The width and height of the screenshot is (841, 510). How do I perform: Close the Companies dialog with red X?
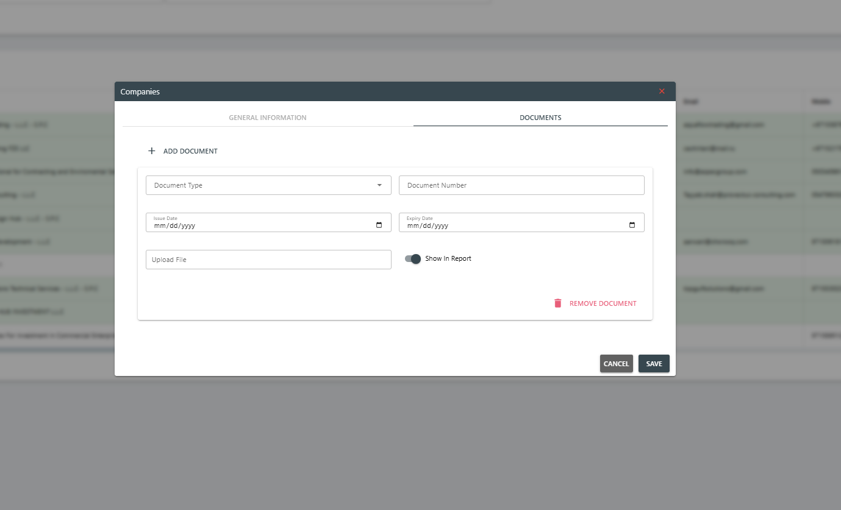662,91
